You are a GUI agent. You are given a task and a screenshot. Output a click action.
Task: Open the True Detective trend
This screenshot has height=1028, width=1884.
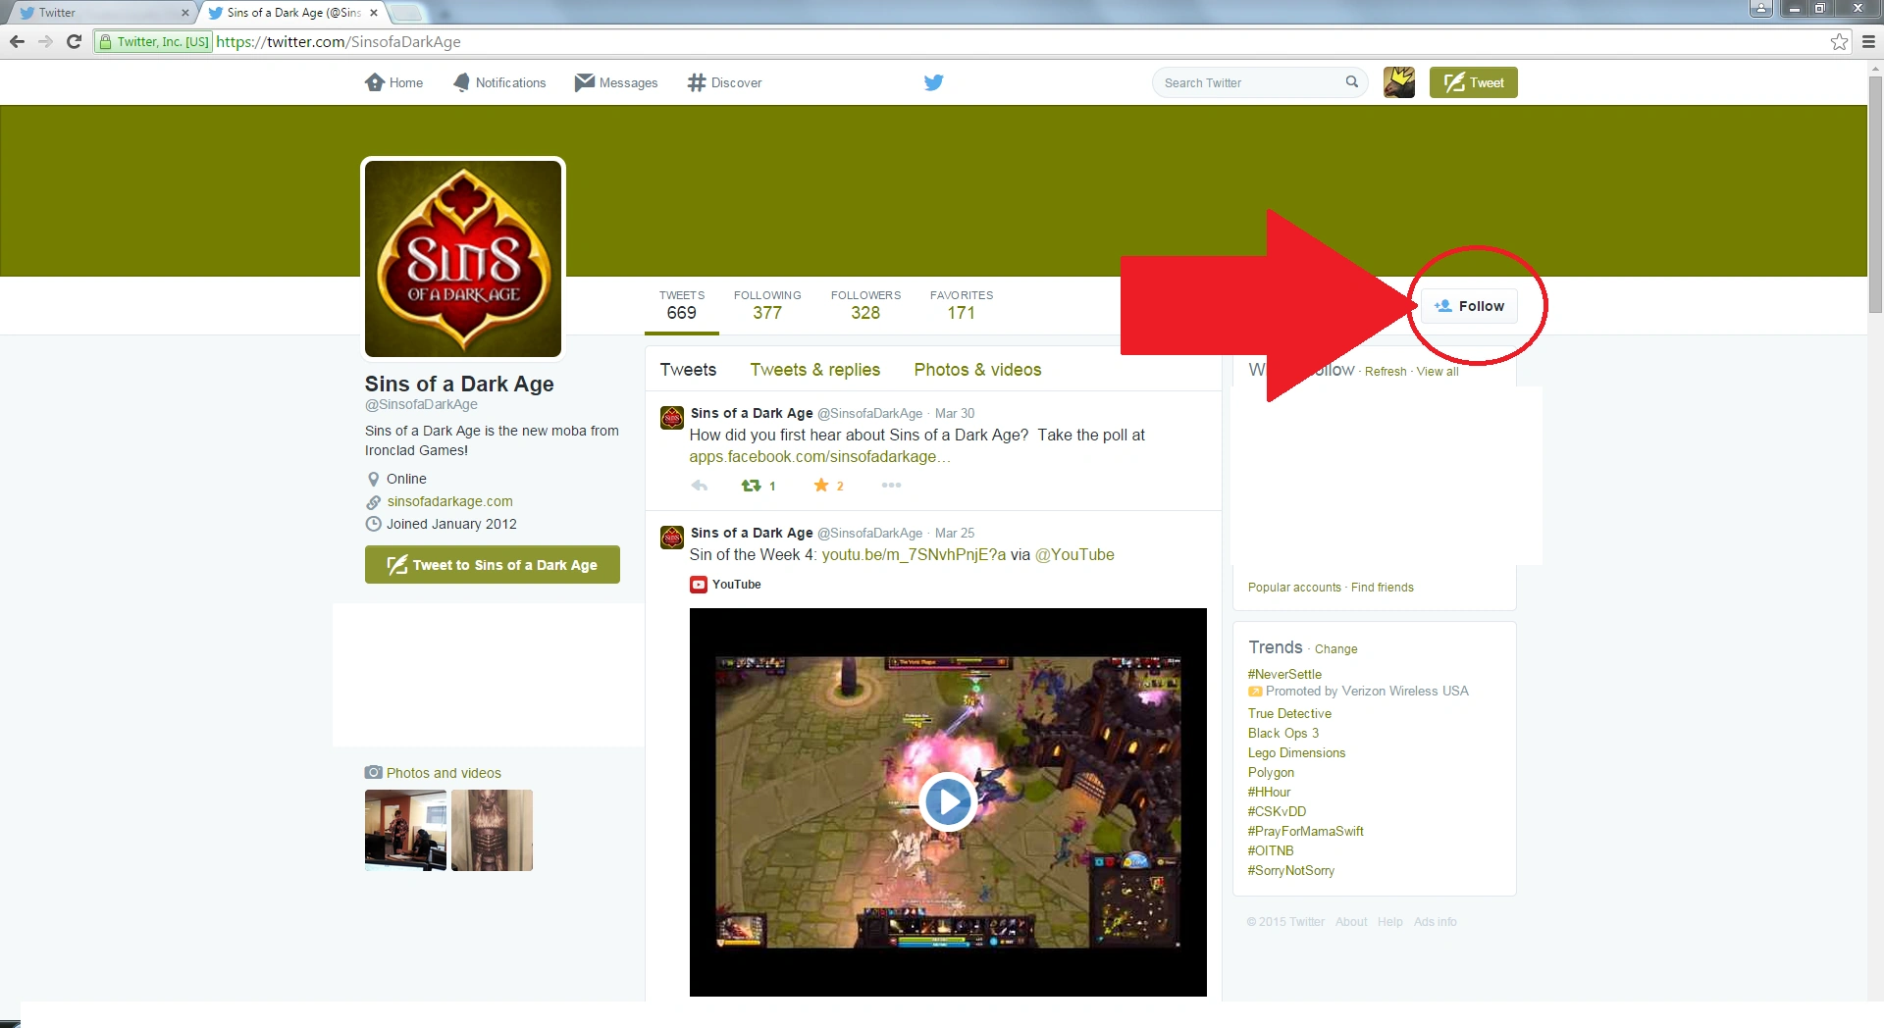(1289, 714)
